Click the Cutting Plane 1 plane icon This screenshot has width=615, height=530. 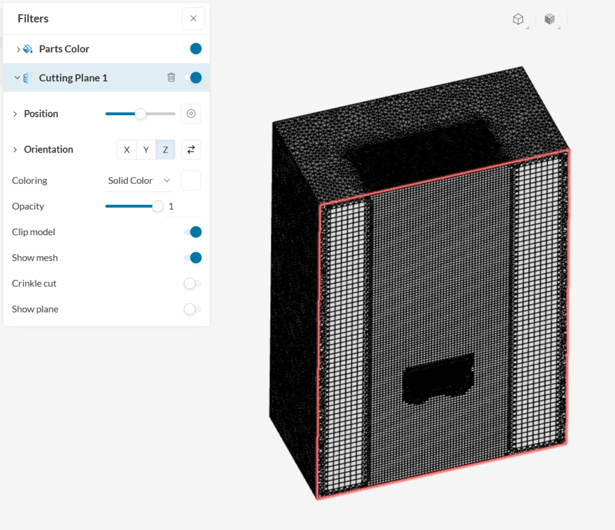[x=26, y=77]
